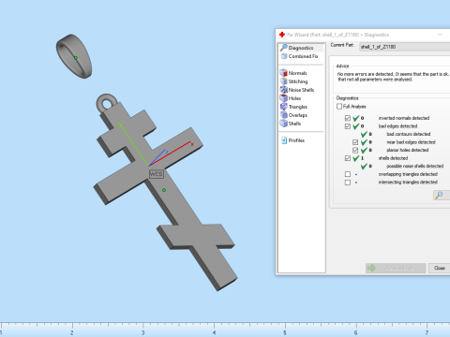Click the 'bad contours detected' text
The width and height of the screenshot is (450, 337).
pyautogui.click(x=409, y=134)
